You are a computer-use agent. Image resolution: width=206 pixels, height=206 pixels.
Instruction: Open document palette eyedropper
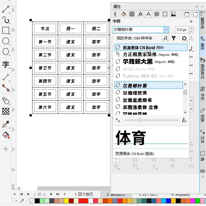(22, 201)
